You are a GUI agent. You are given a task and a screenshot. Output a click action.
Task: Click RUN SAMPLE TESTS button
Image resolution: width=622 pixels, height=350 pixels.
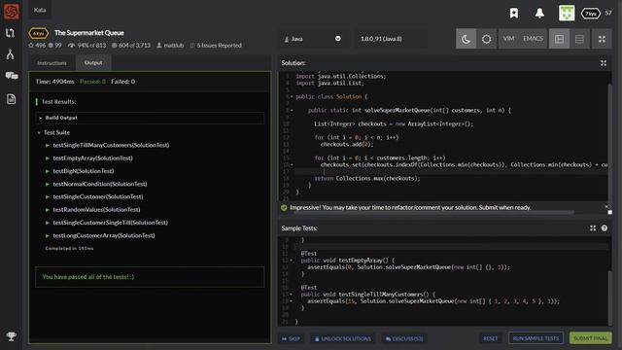(536, 338)
